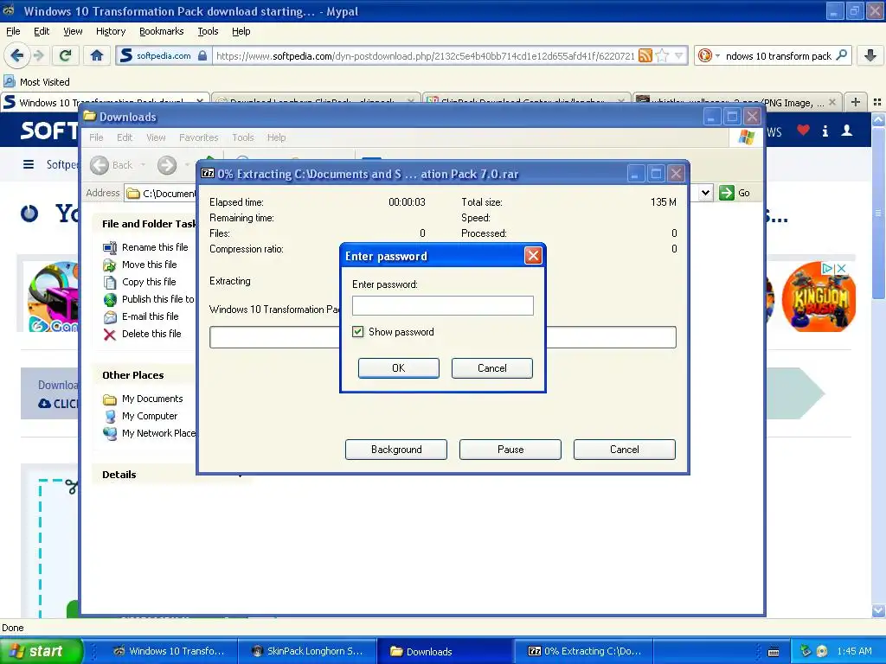The height and width of the screenshot is (664, 886).
Task: Open the browser History menu
Action: [x=110, y=31]
